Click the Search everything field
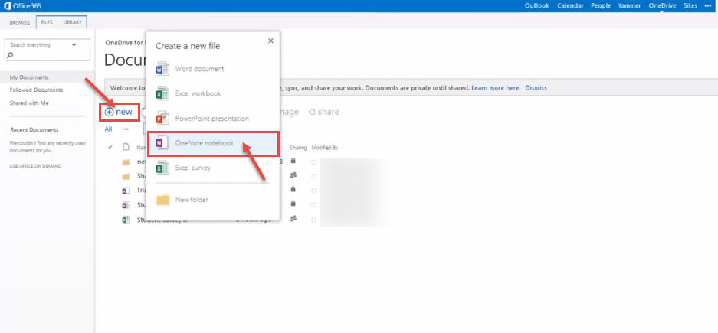Viewport: 718px width, 333px height. pos(48,50)
